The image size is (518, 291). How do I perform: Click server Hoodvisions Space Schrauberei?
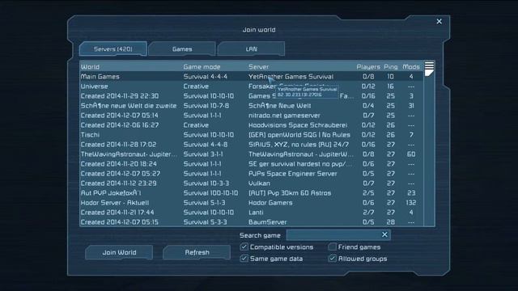298,125
